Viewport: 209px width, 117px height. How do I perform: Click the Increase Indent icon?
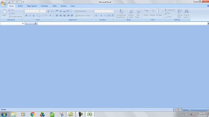coord(72,16)
